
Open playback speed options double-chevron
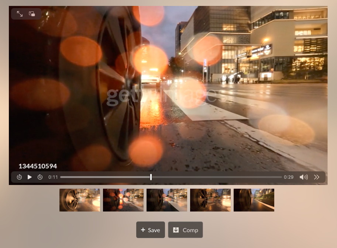(316, 177)
